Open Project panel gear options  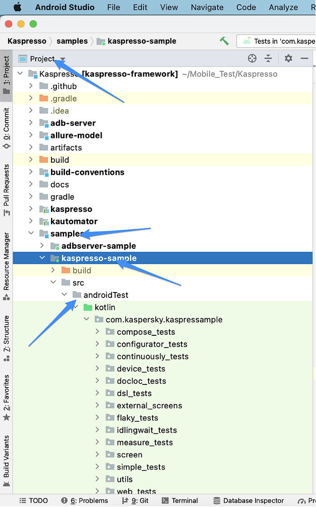pos(288,58)
